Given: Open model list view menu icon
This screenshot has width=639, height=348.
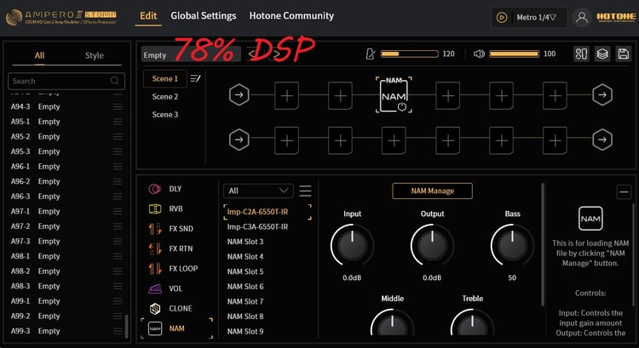Looking at the screenshot, I should point(305,191).
